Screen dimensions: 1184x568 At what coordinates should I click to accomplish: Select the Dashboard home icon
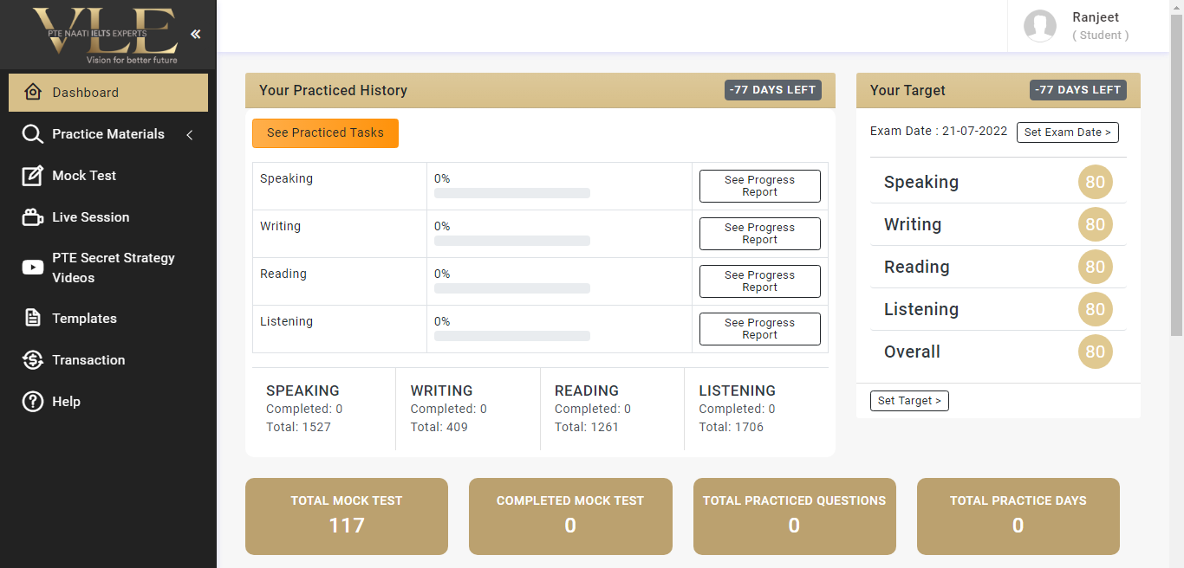[33, 92]
